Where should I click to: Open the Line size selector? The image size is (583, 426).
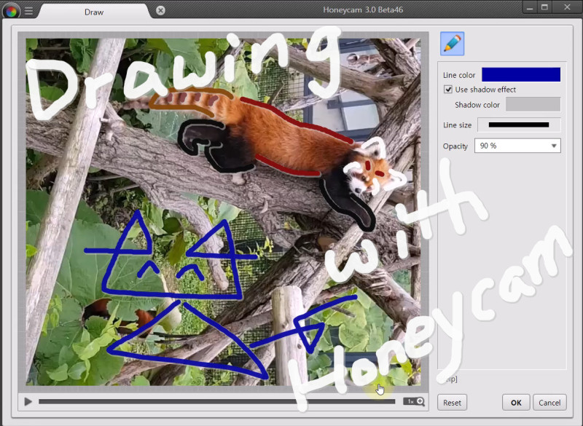tap(518, 125)
